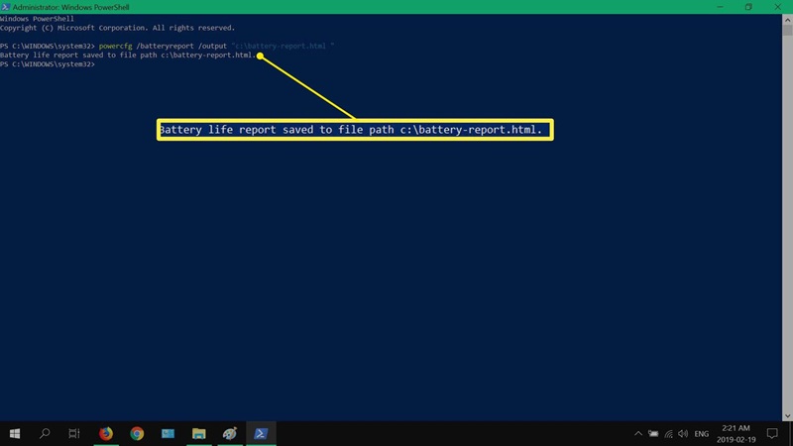Open the volume speaker tray icon
793x446 pixels.
coord(683,433)
